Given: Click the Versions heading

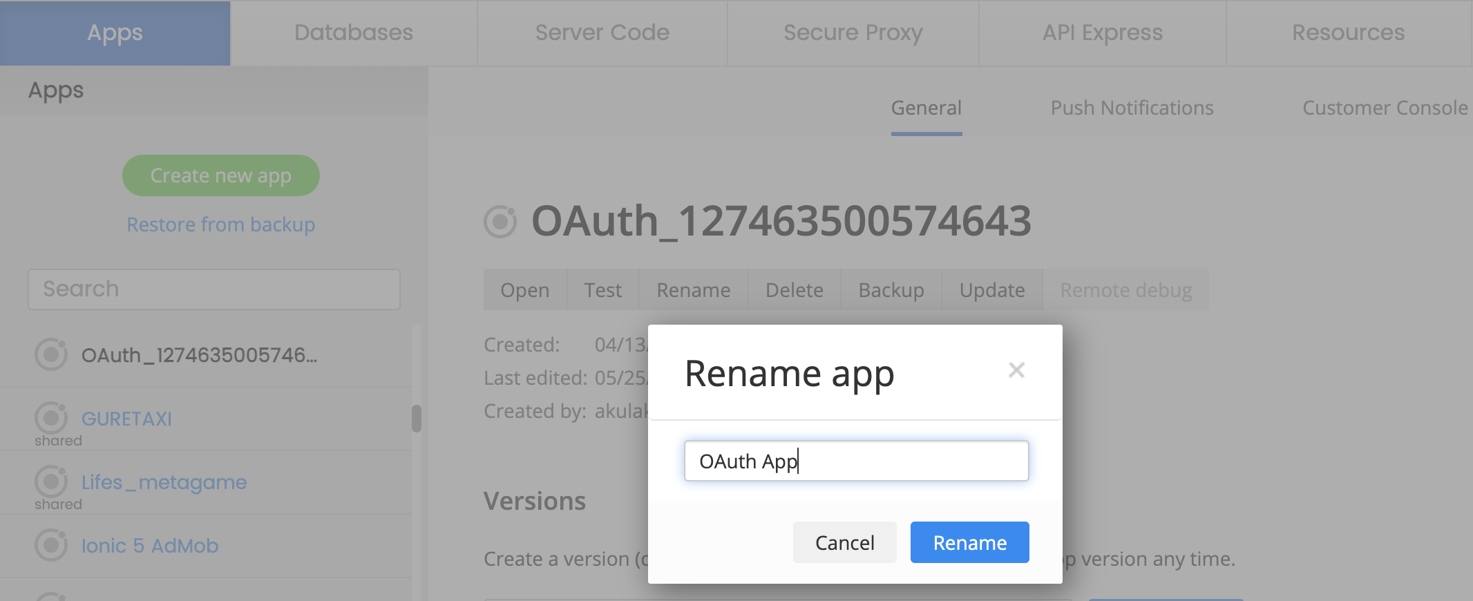Looking at the screenshot, I should tap(535, 501).
